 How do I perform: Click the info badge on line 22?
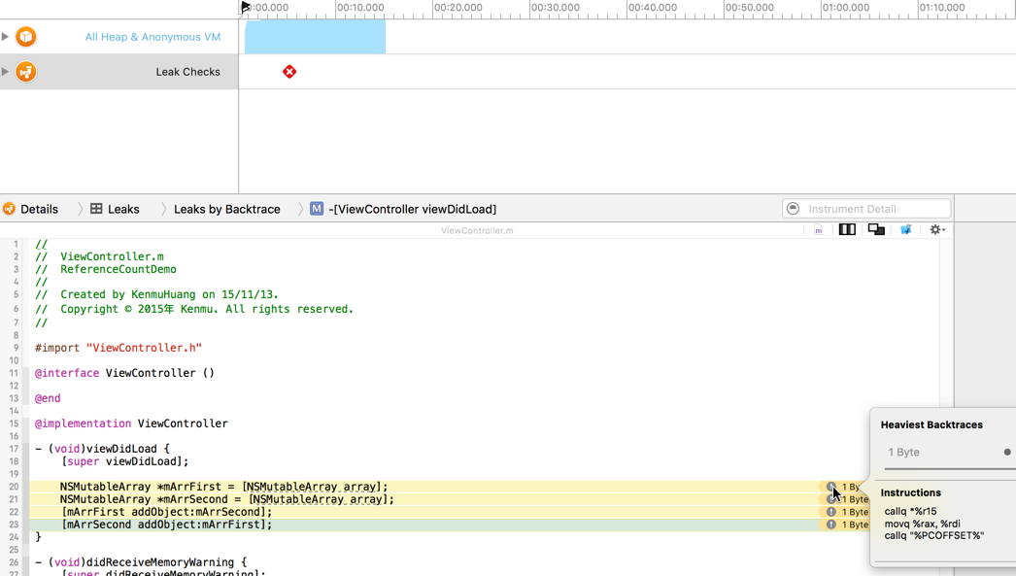[x=830, y=512]
